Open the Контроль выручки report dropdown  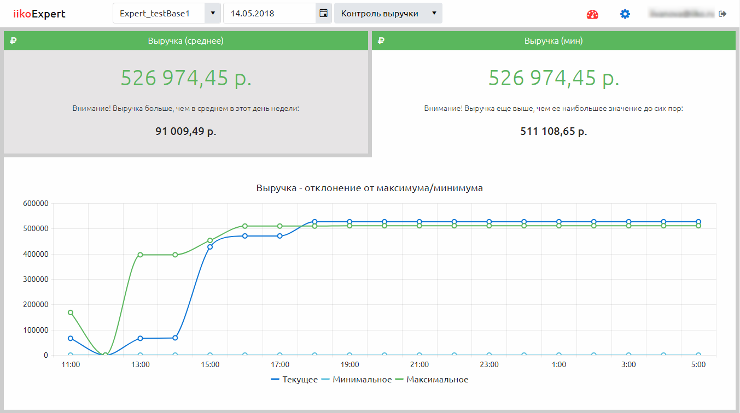click(388, 14)
